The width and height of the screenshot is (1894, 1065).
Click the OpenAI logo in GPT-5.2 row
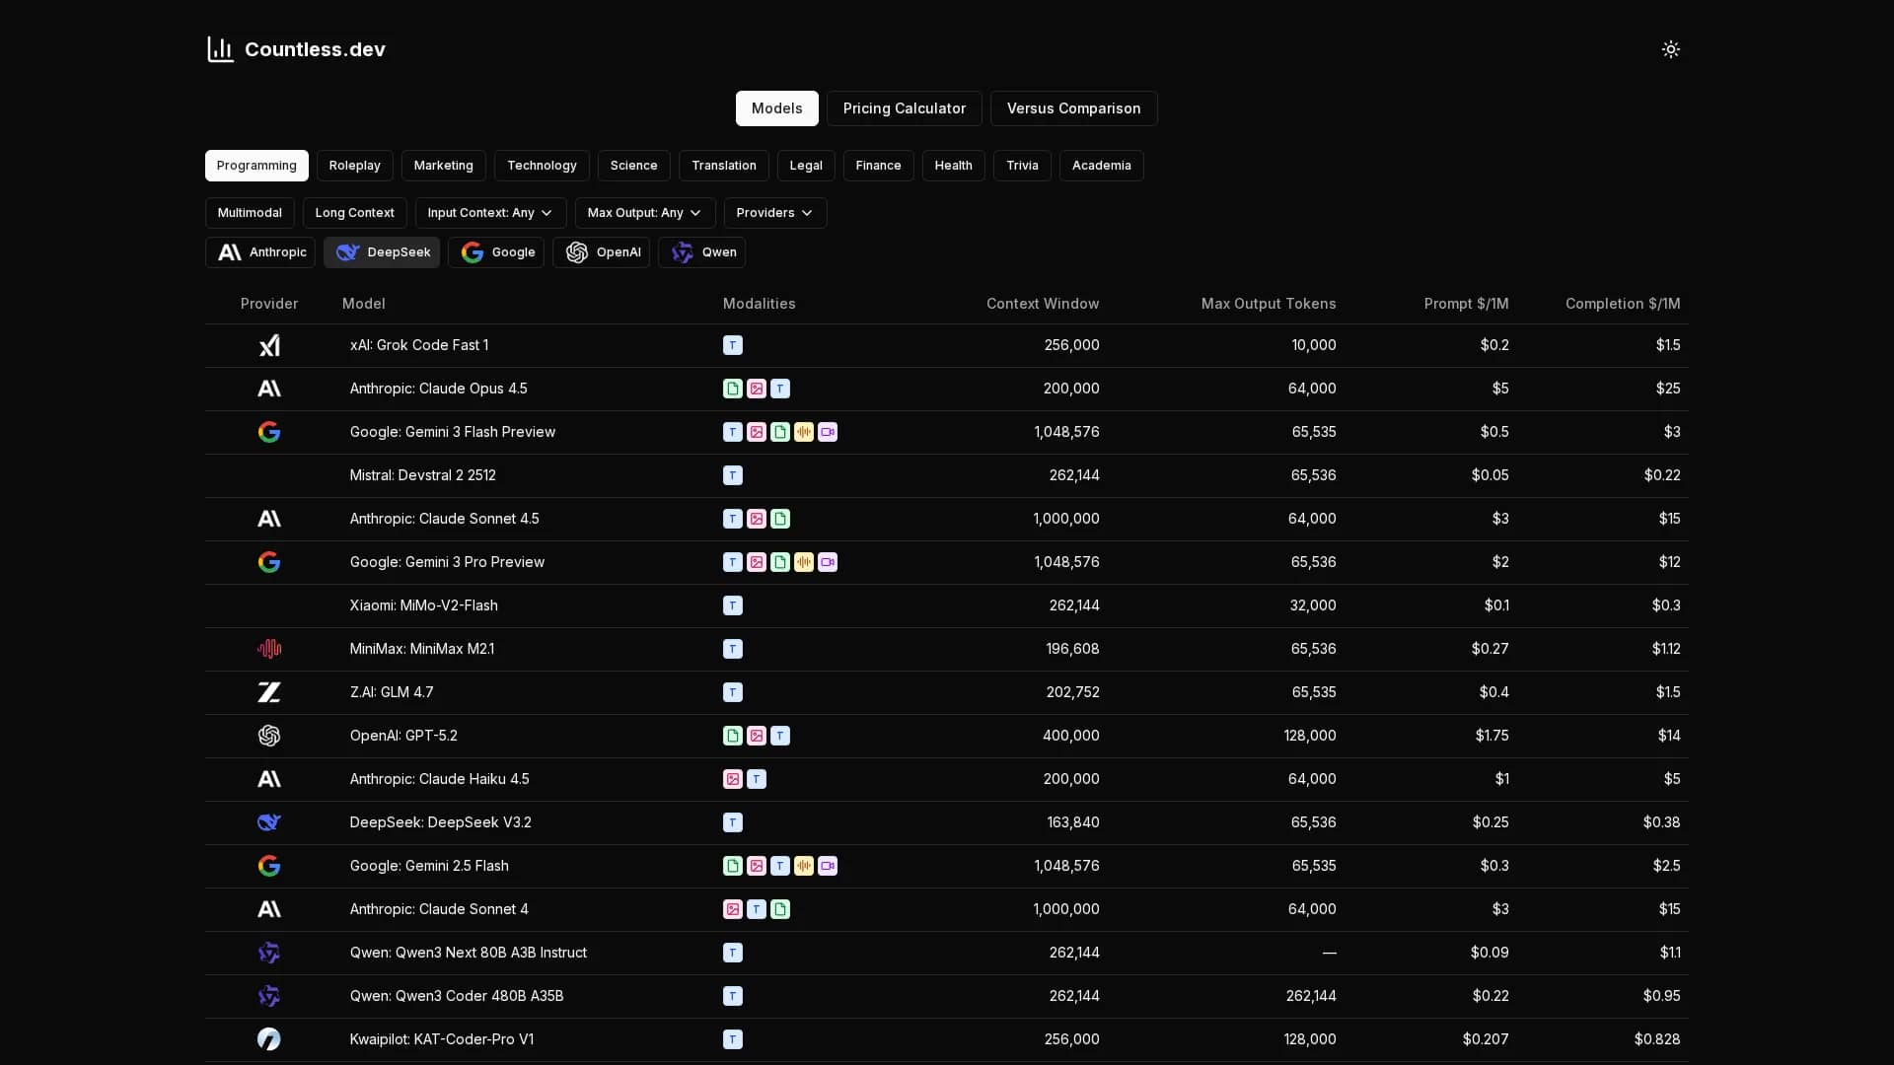[x=269, y=736]
